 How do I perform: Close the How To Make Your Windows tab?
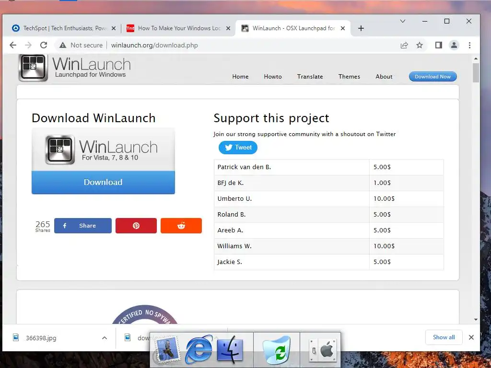228,28
